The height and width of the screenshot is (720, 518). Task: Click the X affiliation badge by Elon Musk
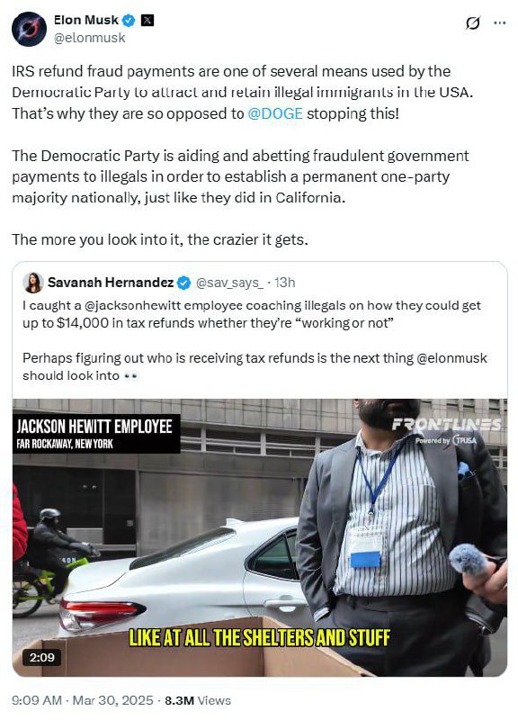(x=147, y=20)
